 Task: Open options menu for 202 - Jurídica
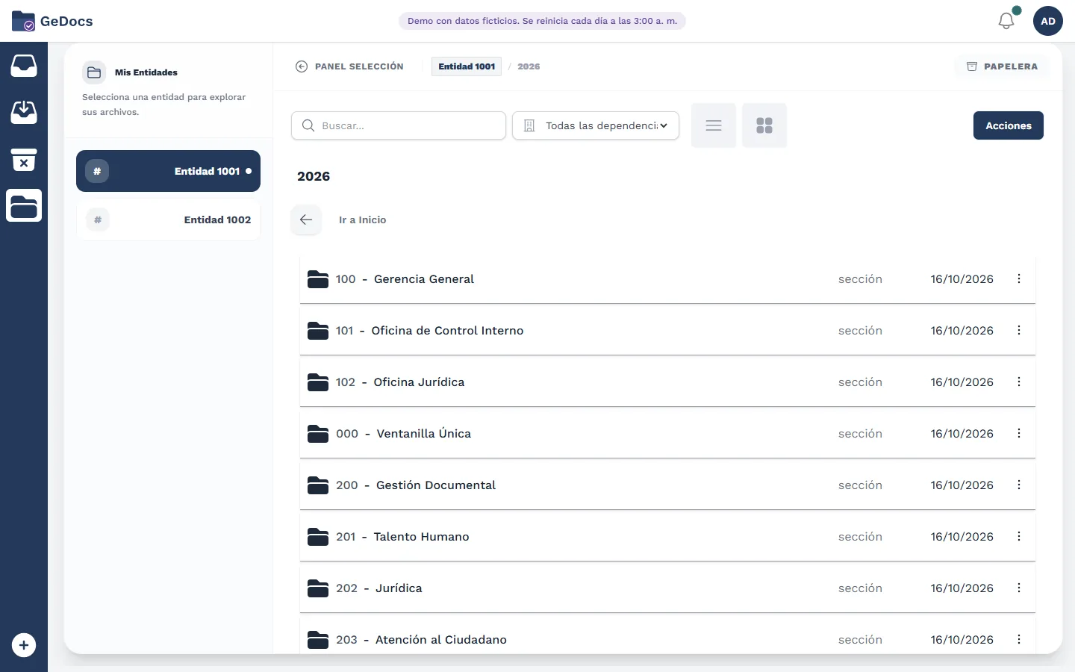pyautogui.click(x=1019, y=588)
